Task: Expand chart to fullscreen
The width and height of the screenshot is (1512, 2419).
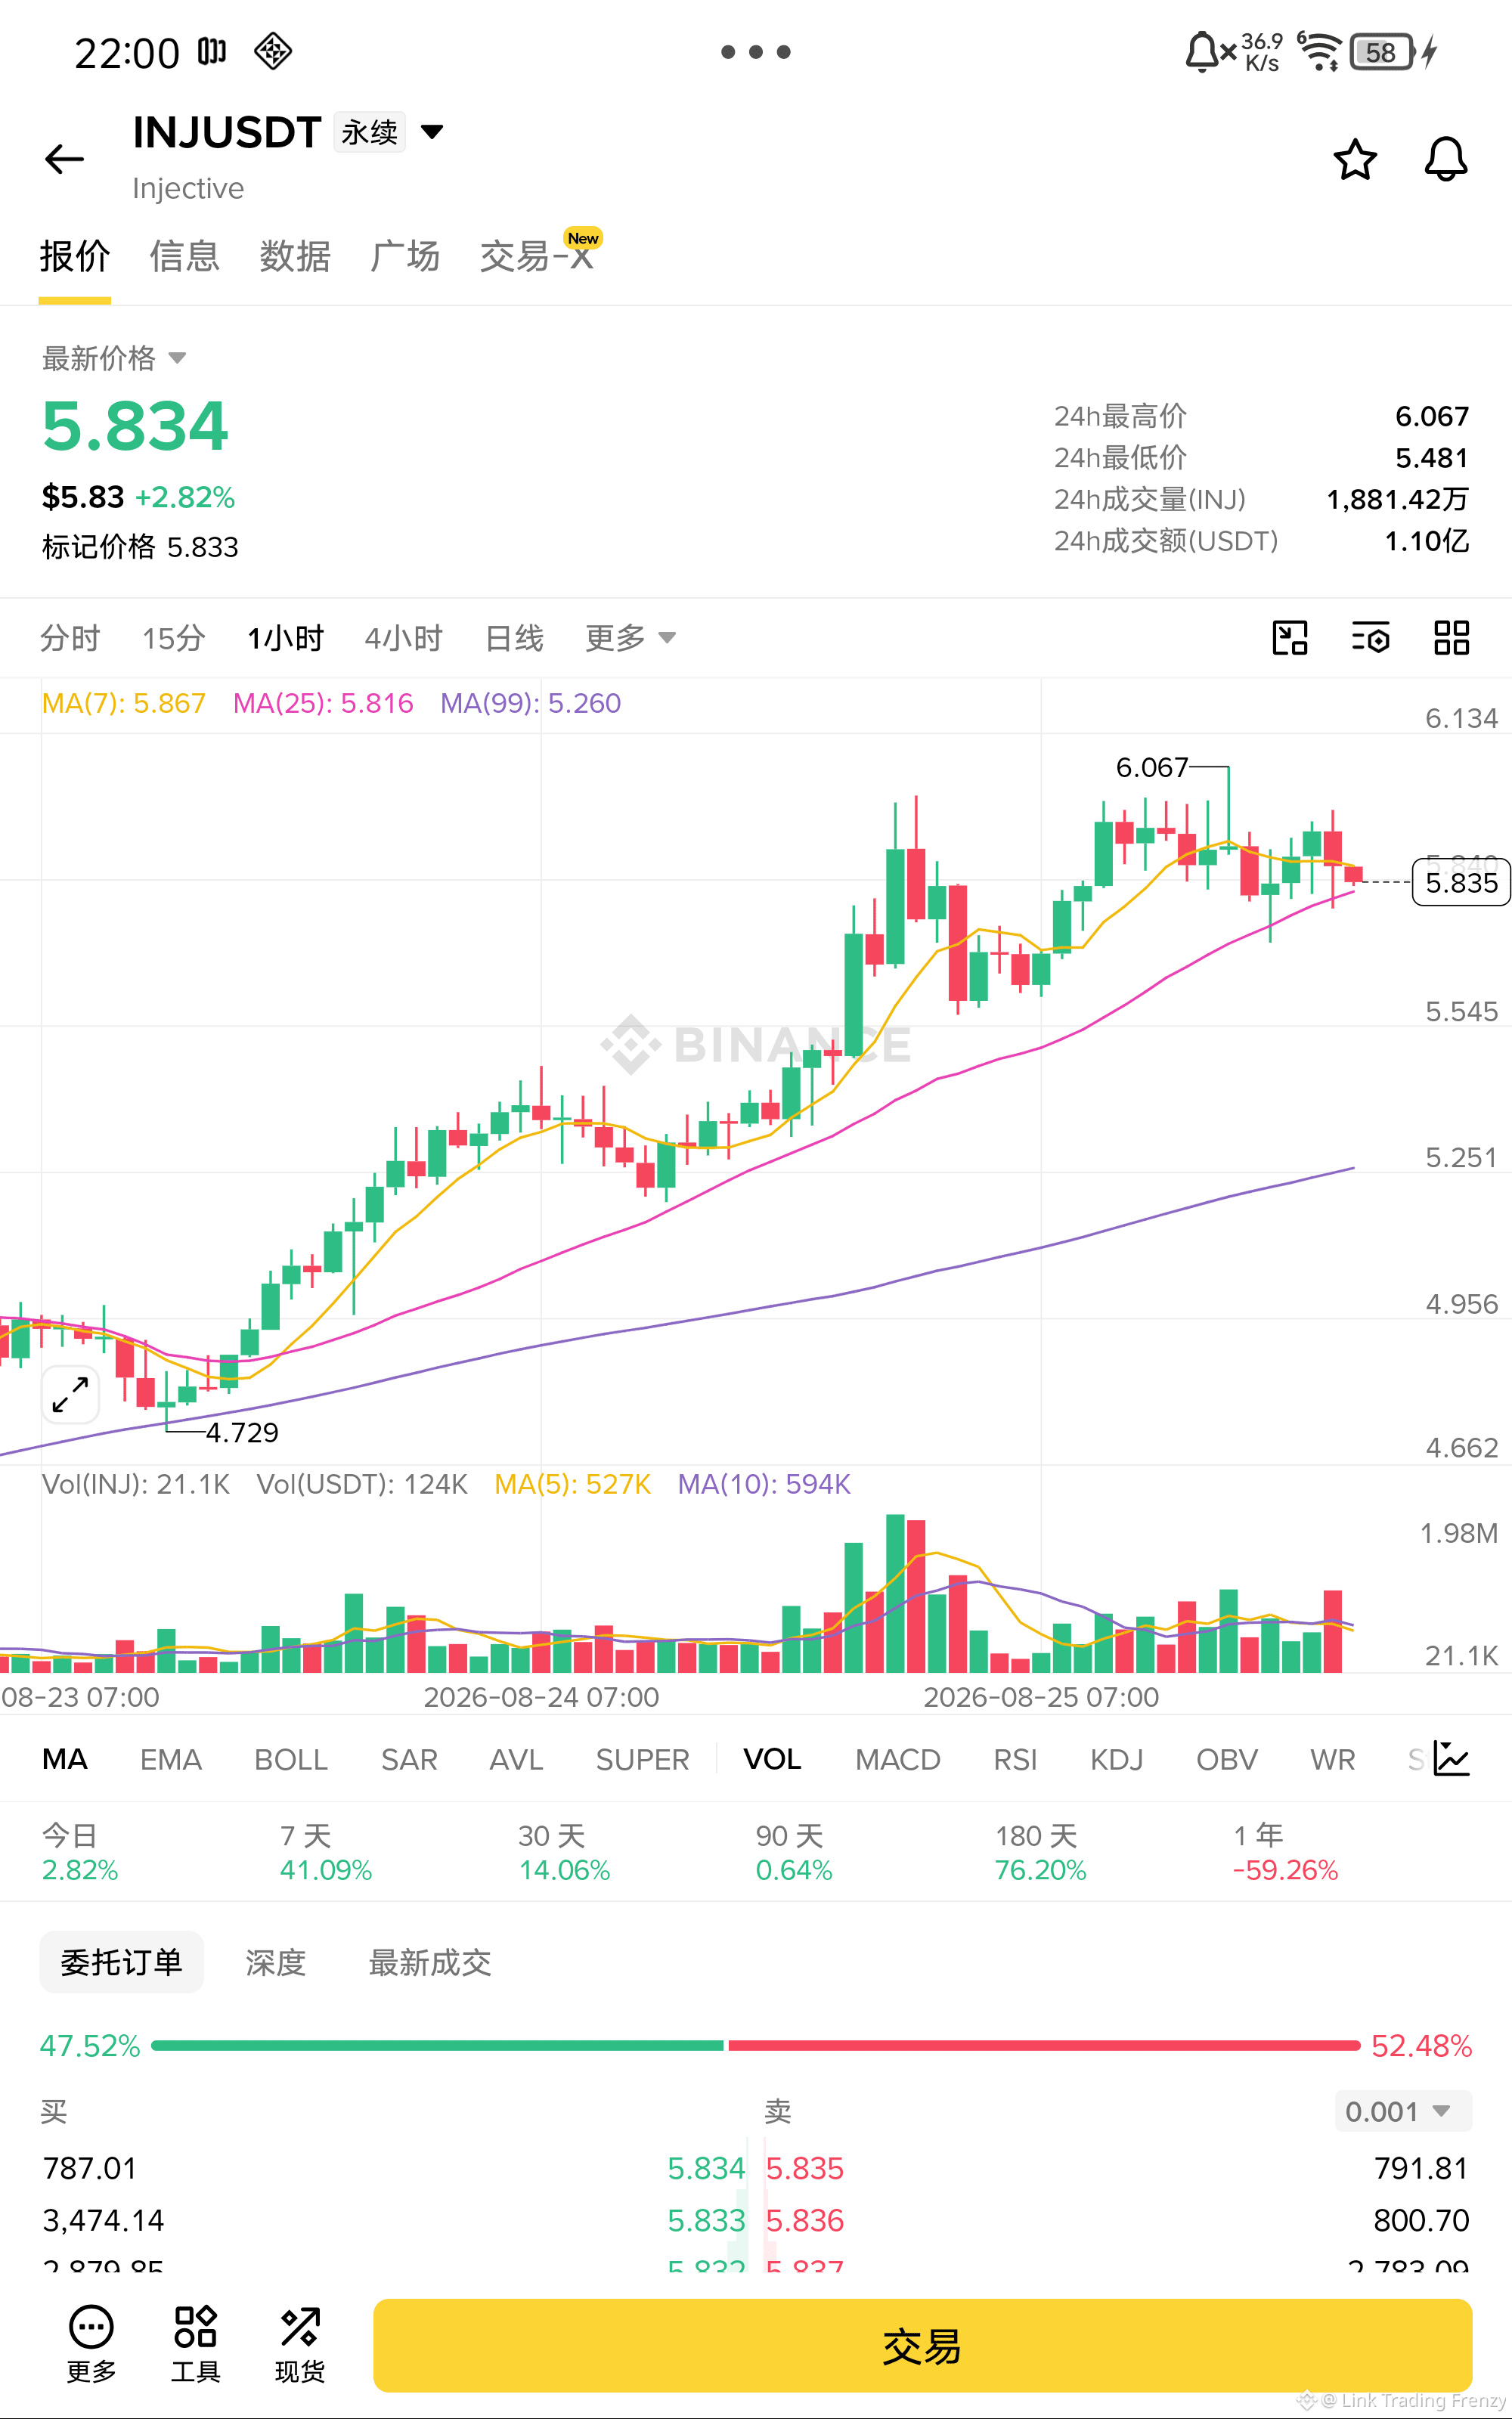Action: [x=71, y=1395]
